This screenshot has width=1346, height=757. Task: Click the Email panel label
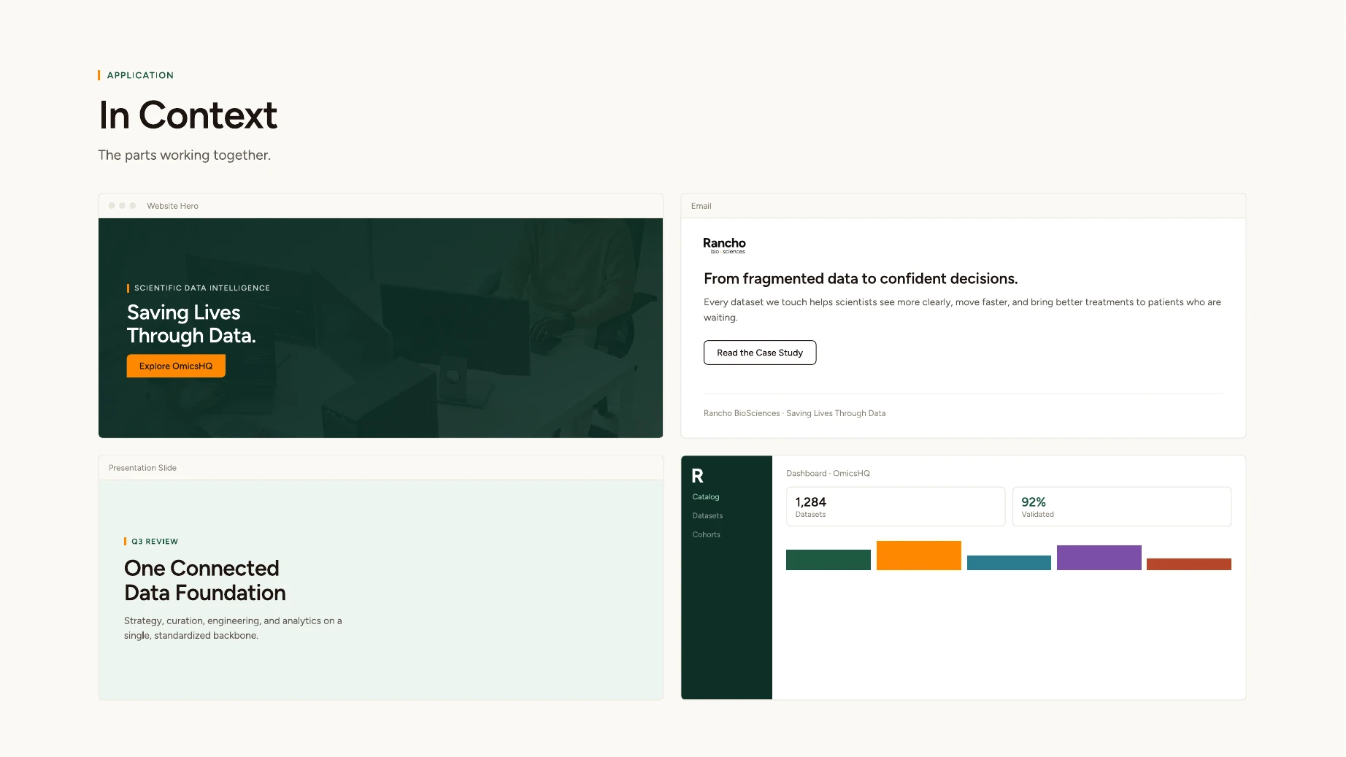(701, 206)
